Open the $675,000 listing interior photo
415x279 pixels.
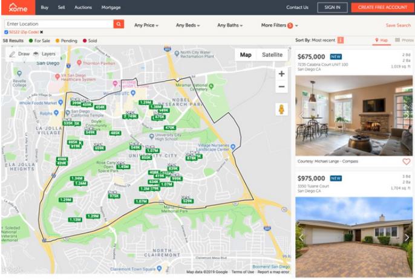(354, 116)
